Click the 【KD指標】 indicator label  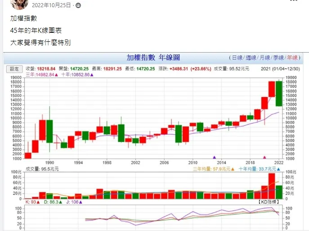coord(269,202)
